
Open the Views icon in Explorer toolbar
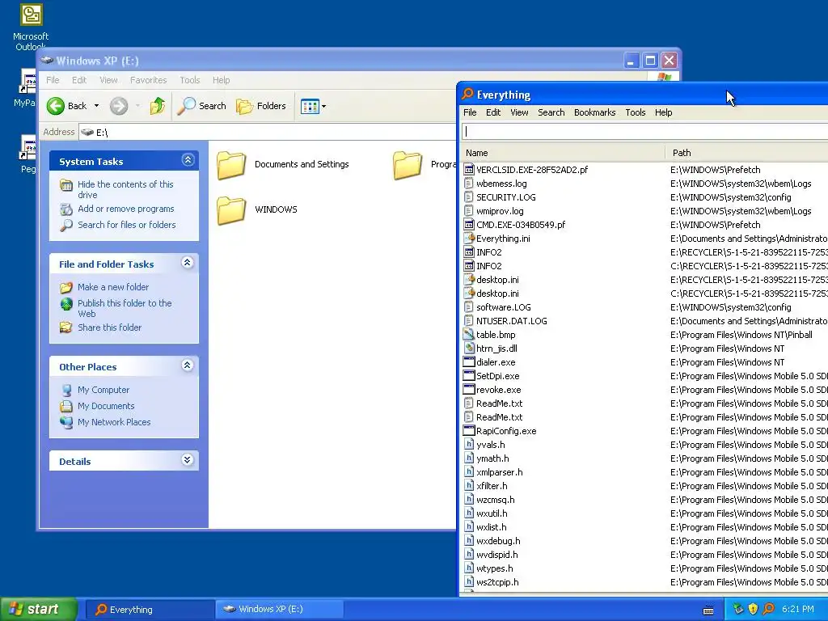click(x=310, y=106)
